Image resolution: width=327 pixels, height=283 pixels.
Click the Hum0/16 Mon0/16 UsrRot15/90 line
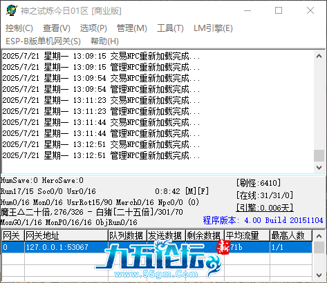100,202
